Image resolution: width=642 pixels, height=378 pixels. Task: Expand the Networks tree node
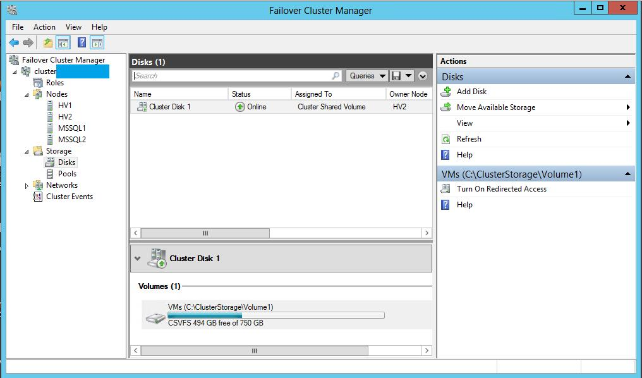27,186
